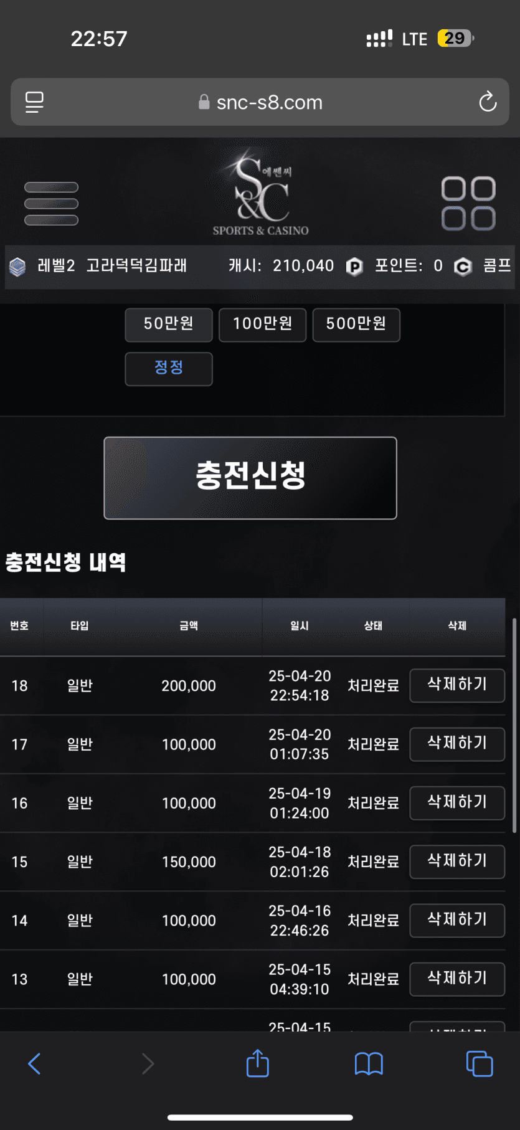Select the 50만원 amount button
520x1130 pixels.
click(x=169, y=325)
